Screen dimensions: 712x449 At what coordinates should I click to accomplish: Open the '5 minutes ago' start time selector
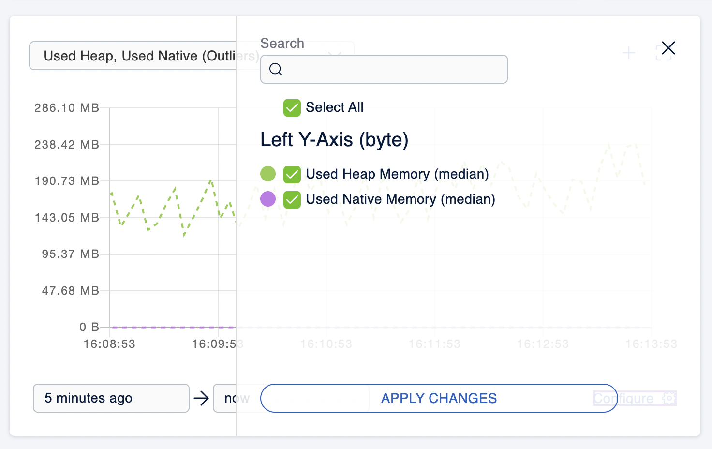pos(111,398)
